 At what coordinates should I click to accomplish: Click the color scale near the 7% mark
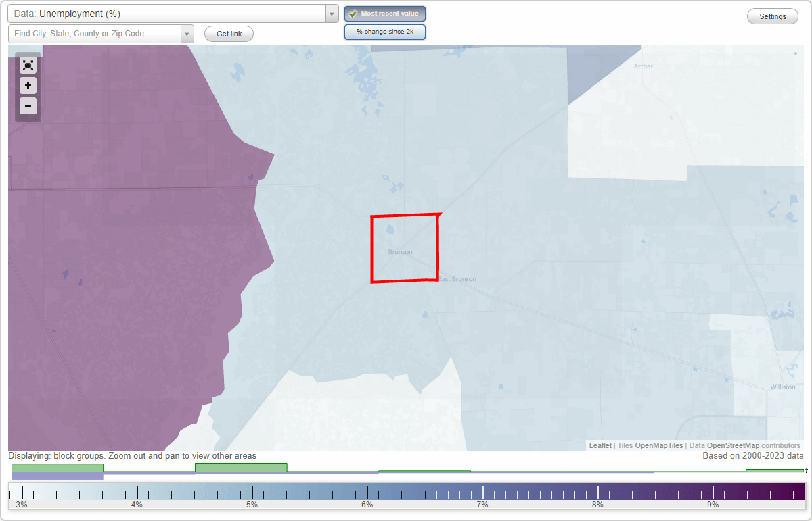pyautogui.click(x=482, y=490)
